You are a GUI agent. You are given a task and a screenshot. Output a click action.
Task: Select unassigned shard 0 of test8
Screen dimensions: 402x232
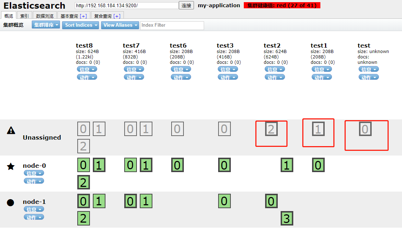coord(83,129)
